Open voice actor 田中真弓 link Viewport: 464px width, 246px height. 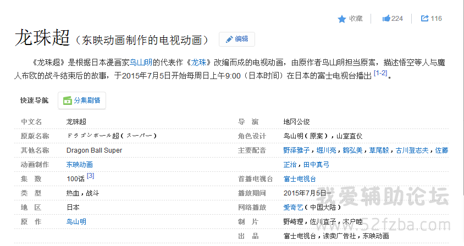click(316, 164)
